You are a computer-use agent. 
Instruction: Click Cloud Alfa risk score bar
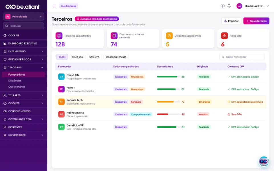point(168,77)
